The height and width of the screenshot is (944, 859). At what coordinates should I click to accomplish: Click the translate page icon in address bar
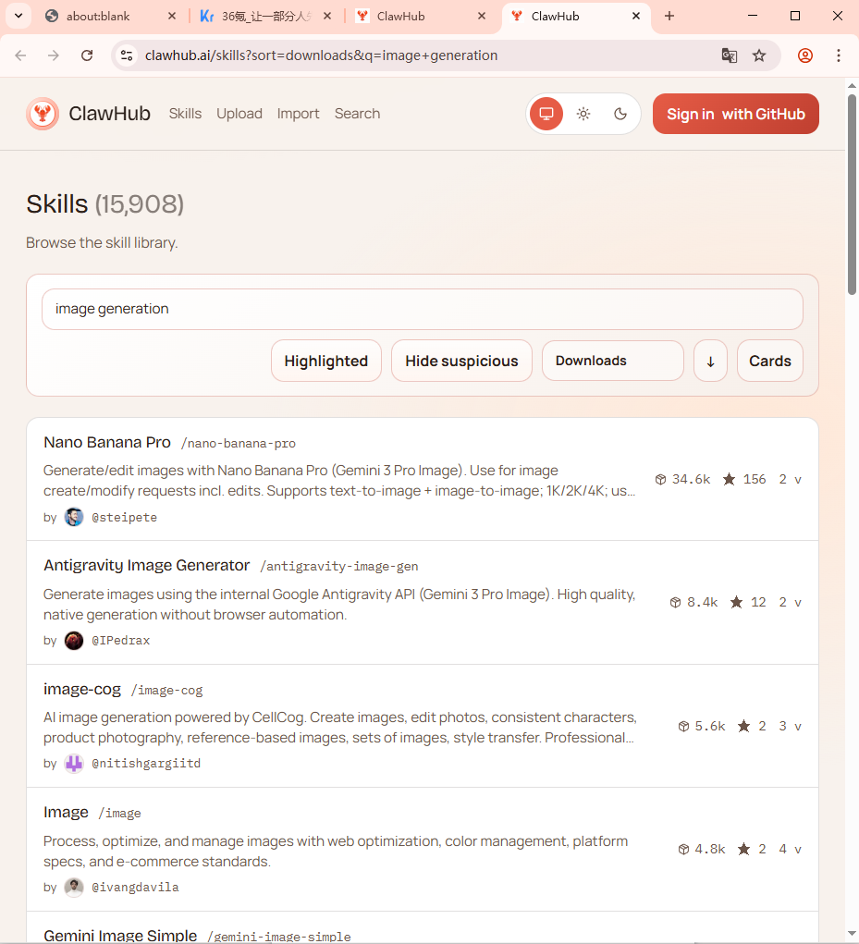(730, 55)
